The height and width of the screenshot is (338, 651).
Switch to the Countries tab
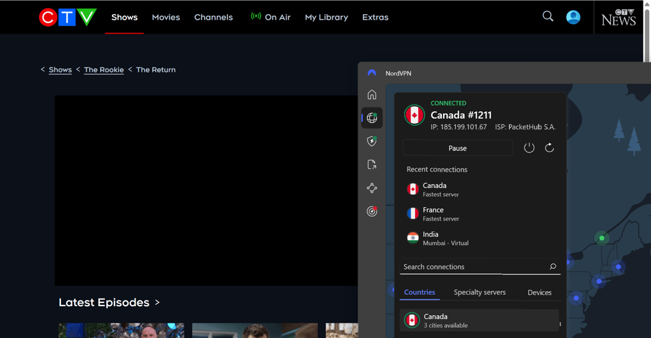(x=420, y=292)
